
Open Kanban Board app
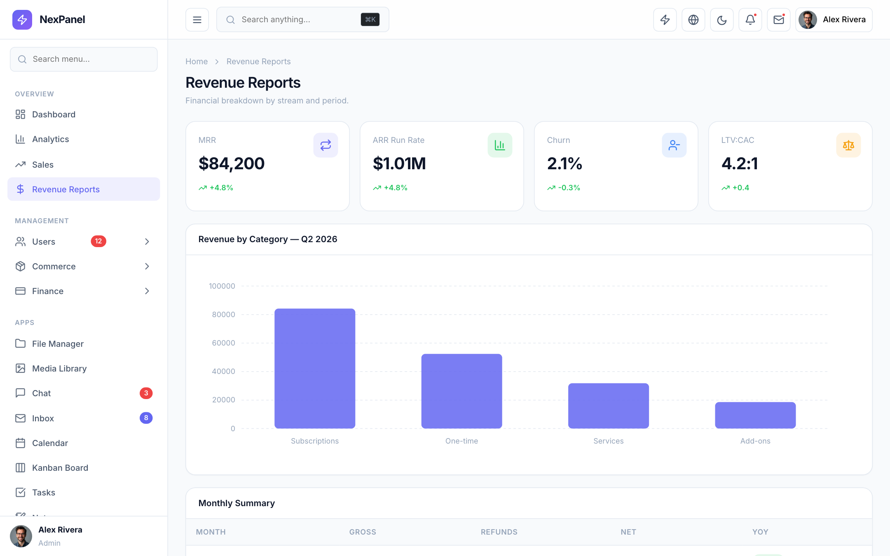84,467
